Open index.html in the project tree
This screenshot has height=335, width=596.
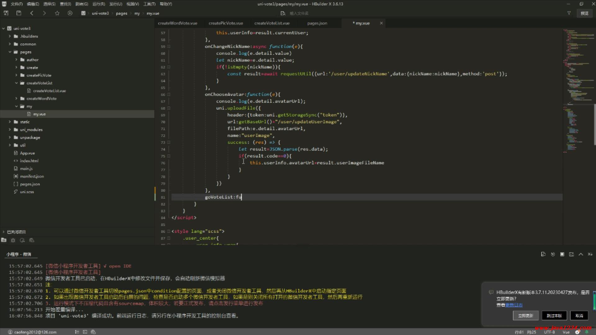pos(29,161)
